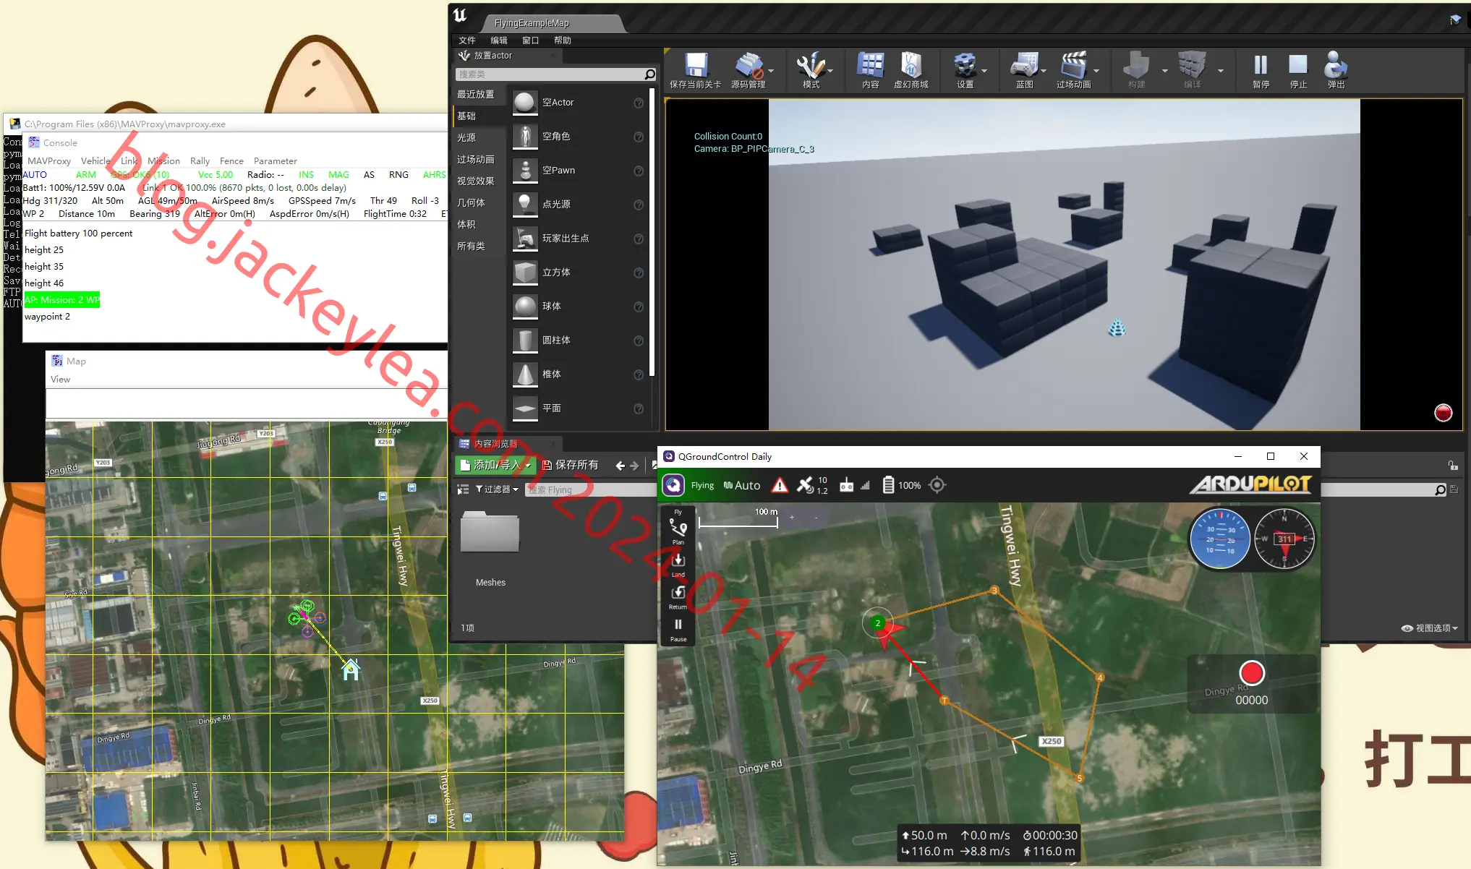Click the Land icon in QGroundControl

[x=678, y=564]
